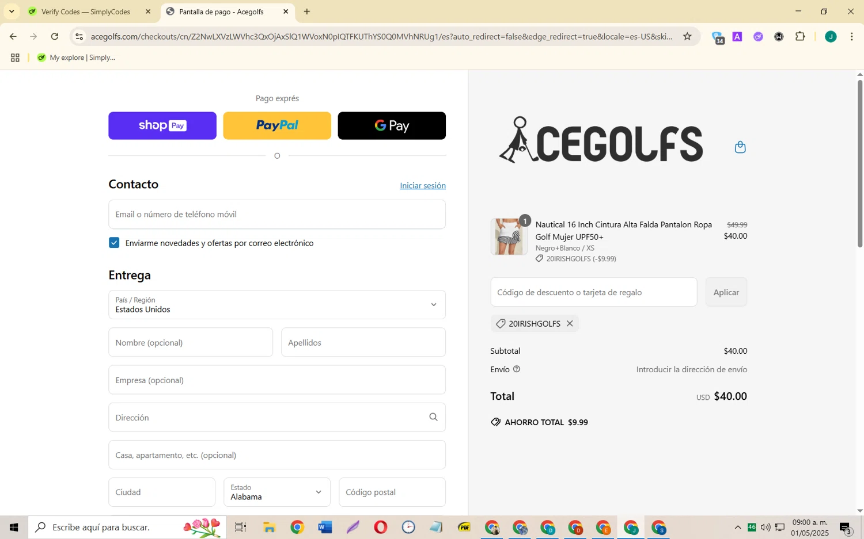
Task: Pay with the Shop Pay button
Action: tap(162, 125)
